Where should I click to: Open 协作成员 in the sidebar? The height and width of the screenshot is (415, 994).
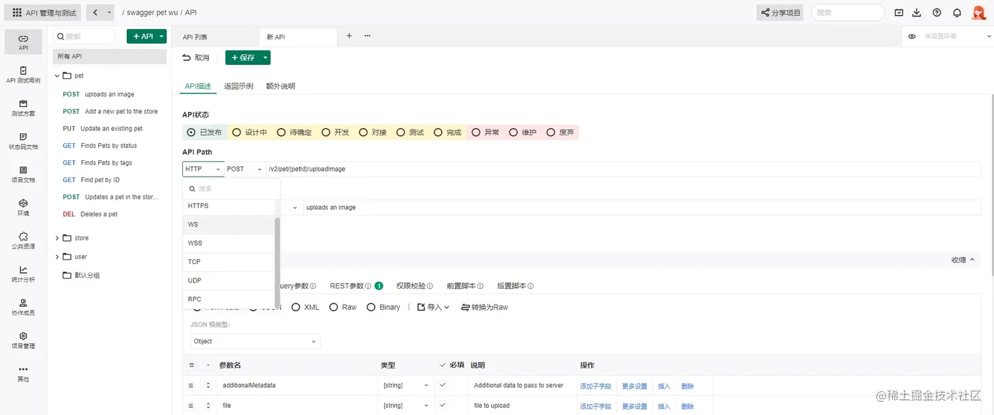tap(23, 307)
